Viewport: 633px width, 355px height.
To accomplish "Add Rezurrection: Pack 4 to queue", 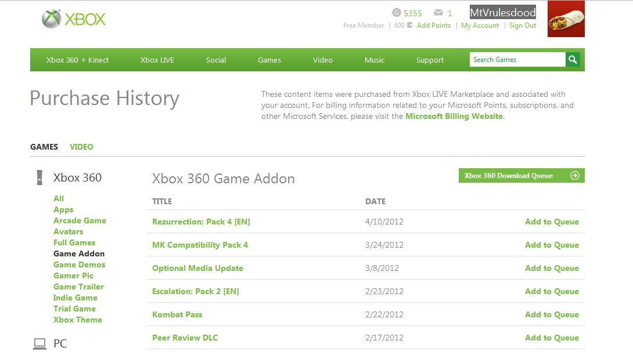I will pyautogui.click(x=552, y=222).
